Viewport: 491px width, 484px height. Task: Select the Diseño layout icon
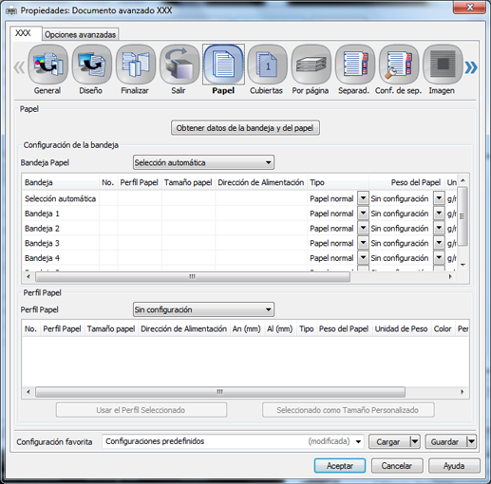coord(91,65)
